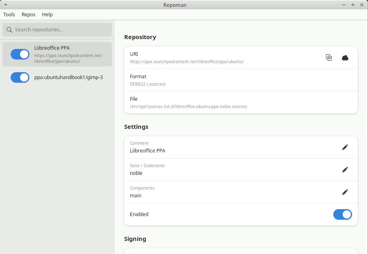Maximize the Repoman window

[353, 5]
